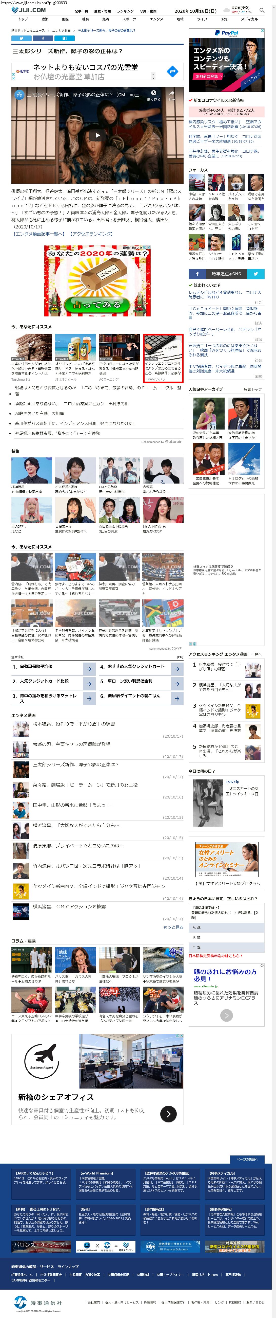Click arrow next to 糖尿病ダイエットの朝ごはん
The height and width of the screenshot is (1318, 276).
(x=177, y=698)
